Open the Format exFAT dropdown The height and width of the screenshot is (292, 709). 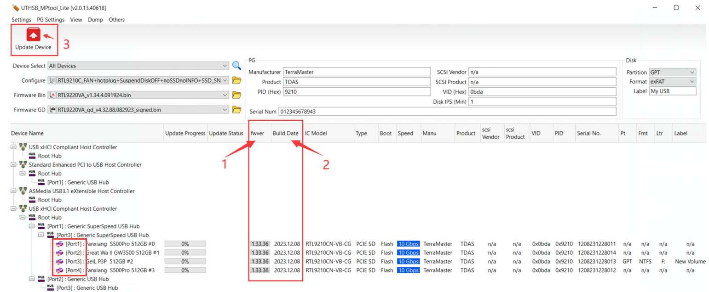click(692, 82)
